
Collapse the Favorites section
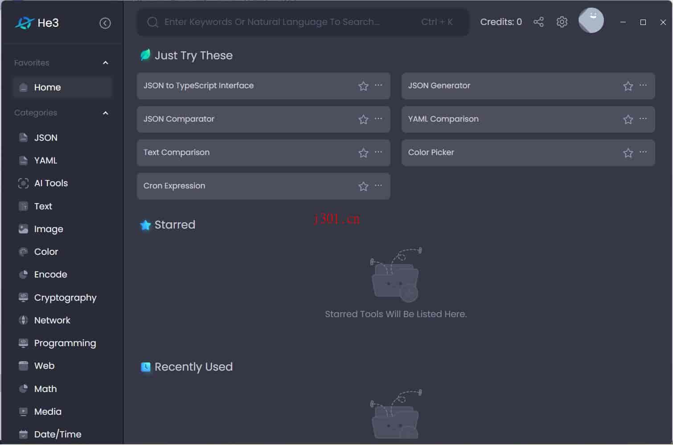(x=106, y=63)
